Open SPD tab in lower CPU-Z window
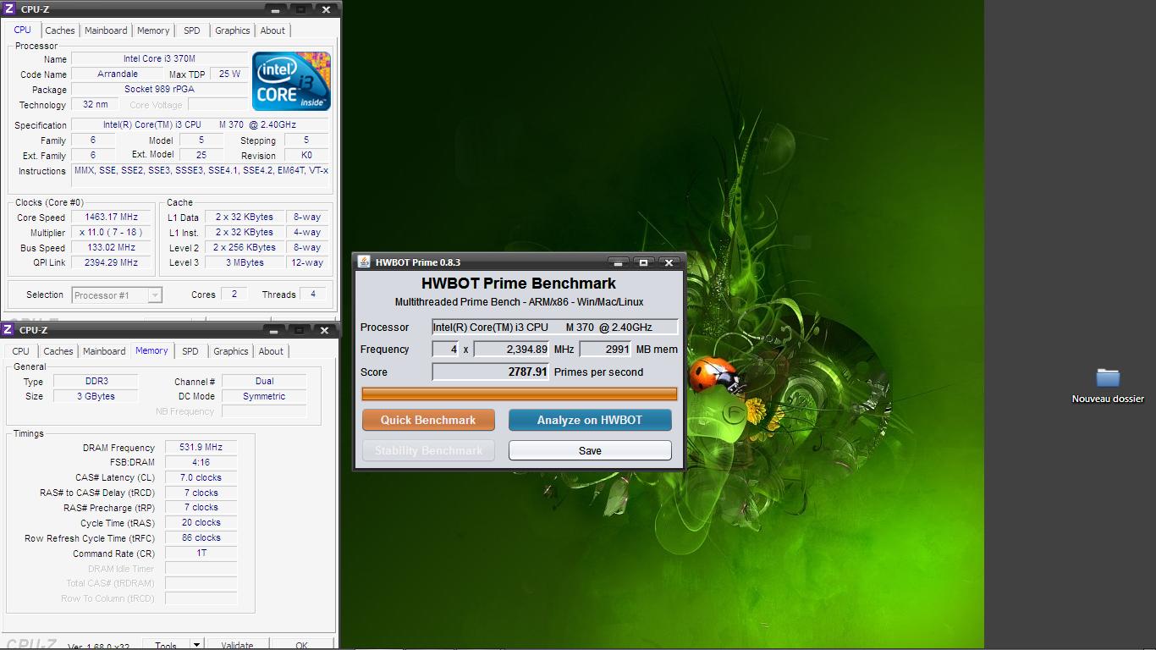1156x650 pixels. 190,351
